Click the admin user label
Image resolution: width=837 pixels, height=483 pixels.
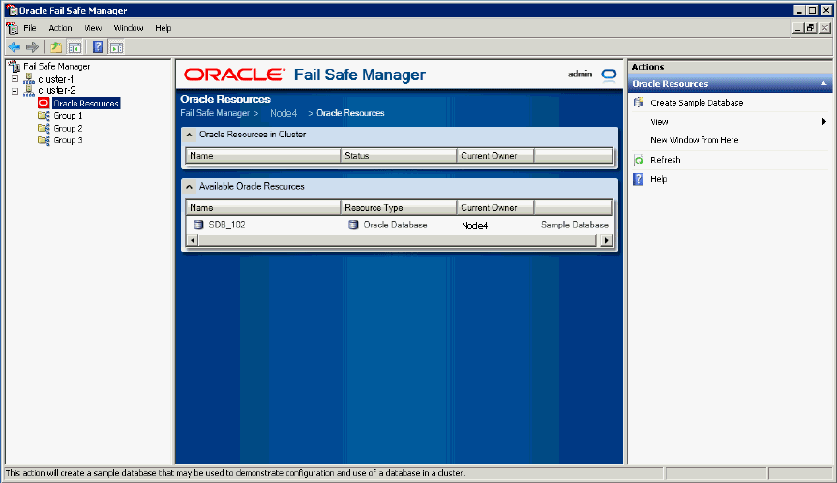(580, 75)
